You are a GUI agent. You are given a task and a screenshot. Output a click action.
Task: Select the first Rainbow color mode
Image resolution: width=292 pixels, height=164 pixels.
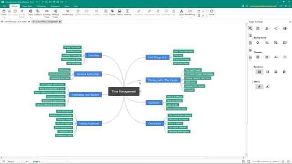tap(259, 72)
